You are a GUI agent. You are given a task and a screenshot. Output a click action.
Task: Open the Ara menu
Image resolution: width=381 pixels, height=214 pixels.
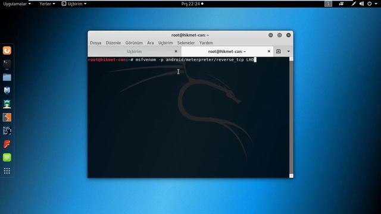[151, 43]
